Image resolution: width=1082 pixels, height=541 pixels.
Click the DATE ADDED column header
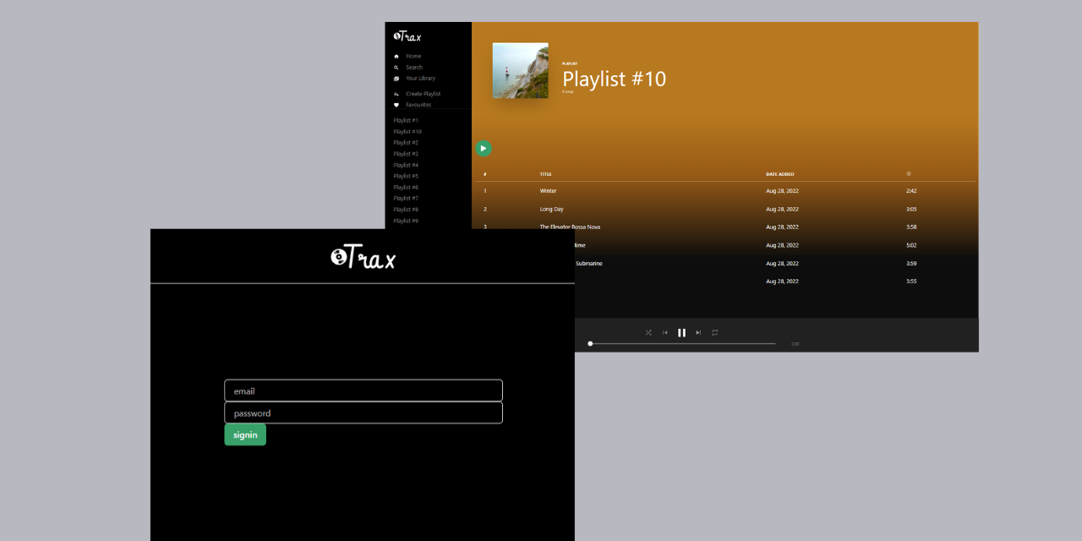[780, 174]
